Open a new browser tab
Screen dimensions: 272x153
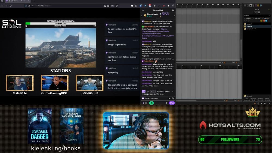tap(33, 1)
